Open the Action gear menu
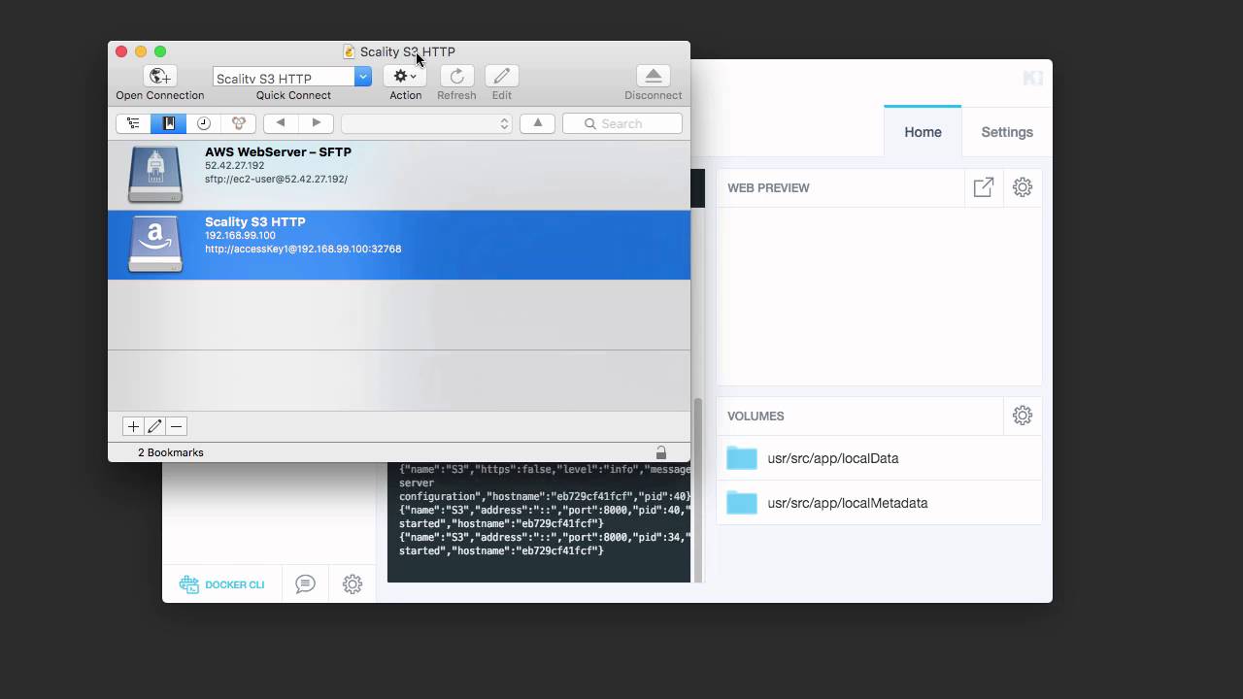The width and height of the screenshot is (1243, 699). pyautogui.click(x=405, y=76)
